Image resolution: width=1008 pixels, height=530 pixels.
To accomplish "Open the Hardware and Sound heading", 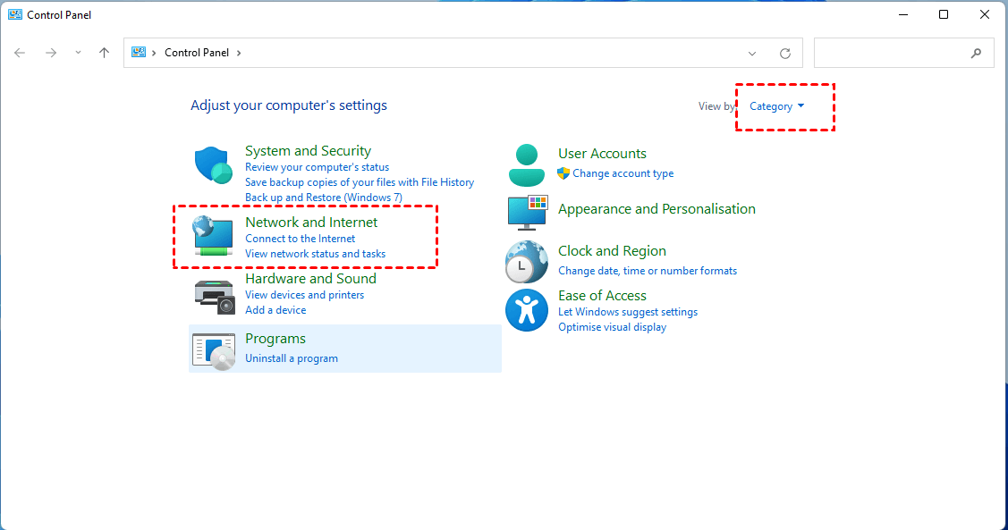I will tap(310, 278).
